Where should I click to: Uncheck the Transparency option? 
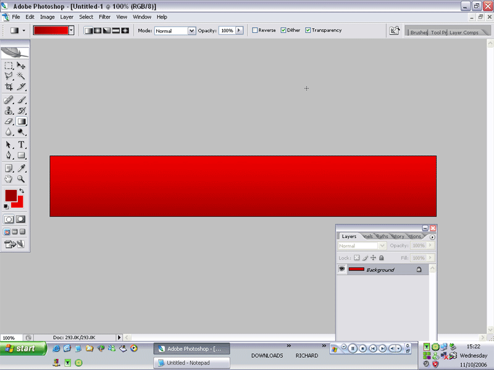click(x=308, y=30)
